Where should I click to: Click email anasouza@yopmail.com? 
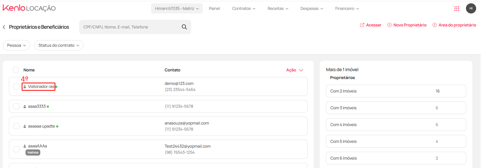point(187,123)
